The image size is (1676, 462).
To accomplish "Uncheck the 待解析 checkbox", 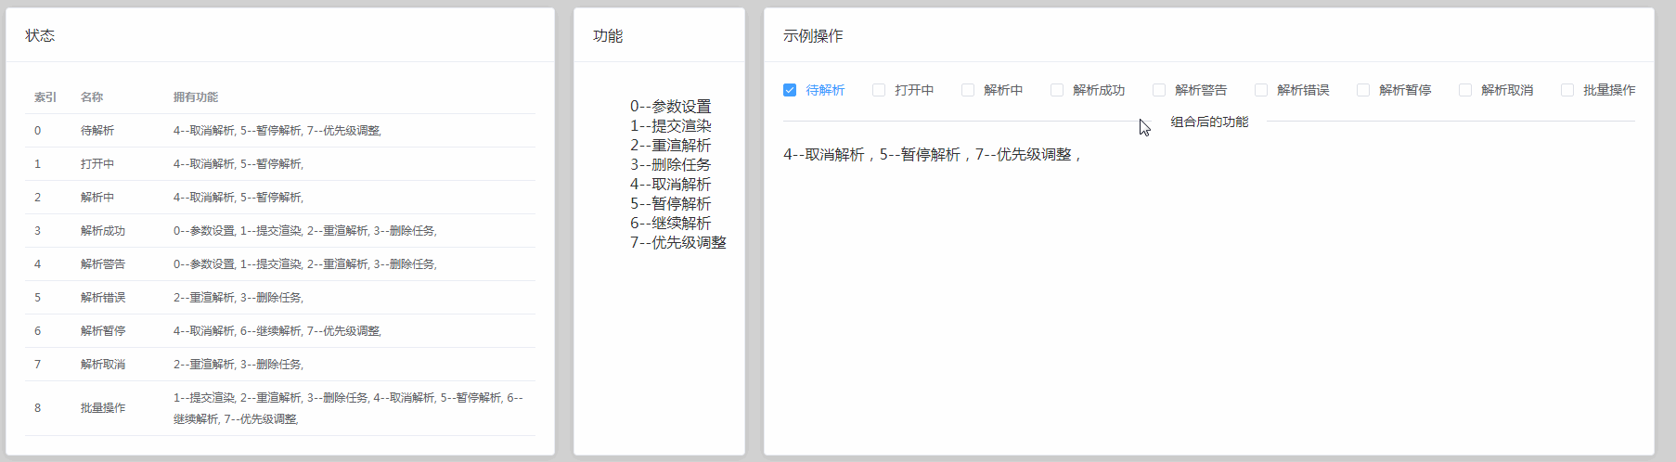I will (x=790, y=90).
